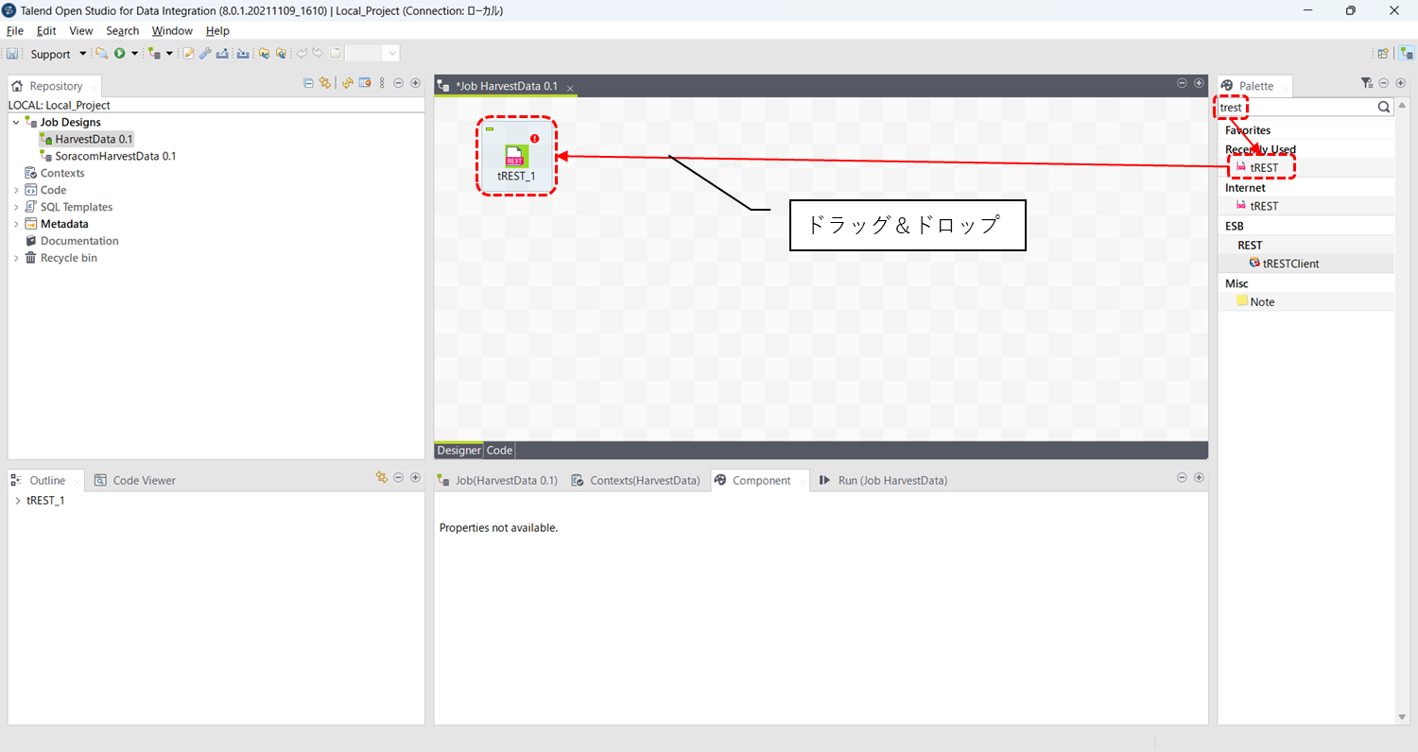Click the Palette filter funnel icon

coord(1367,83)
